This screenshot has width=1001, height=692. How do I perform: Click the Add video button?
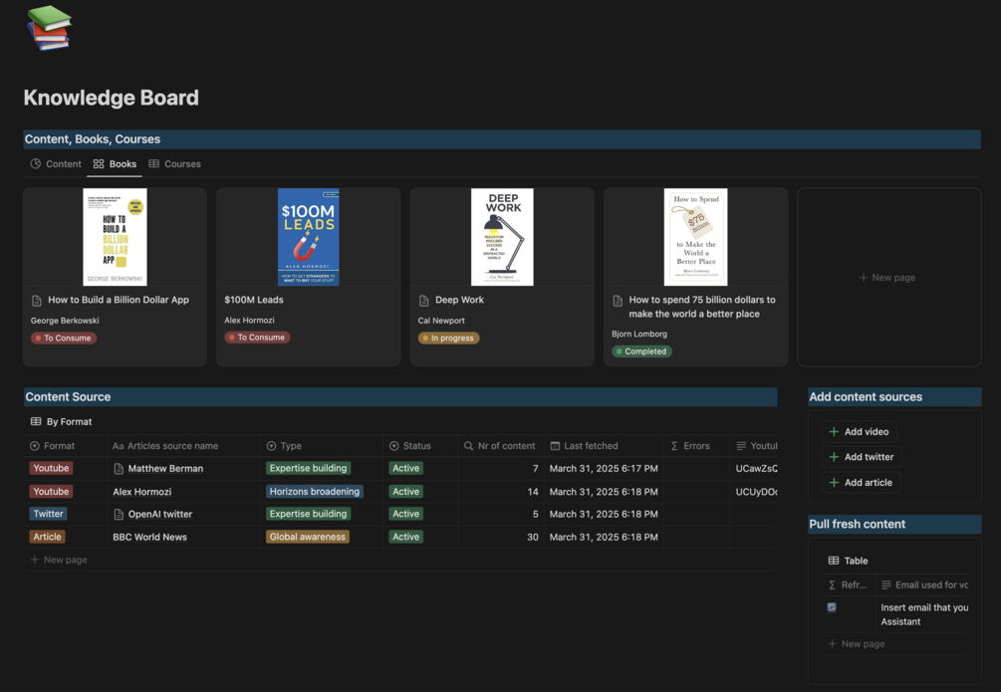pyautogui.click(x=859, y=432)
